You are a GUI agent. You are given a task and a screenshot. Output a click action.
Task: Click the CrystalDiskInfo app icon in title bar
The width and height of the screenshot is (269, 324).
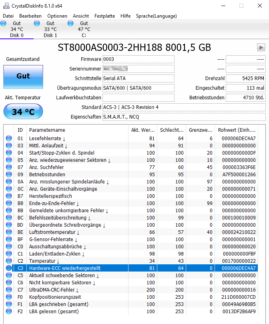pos(6,6)
